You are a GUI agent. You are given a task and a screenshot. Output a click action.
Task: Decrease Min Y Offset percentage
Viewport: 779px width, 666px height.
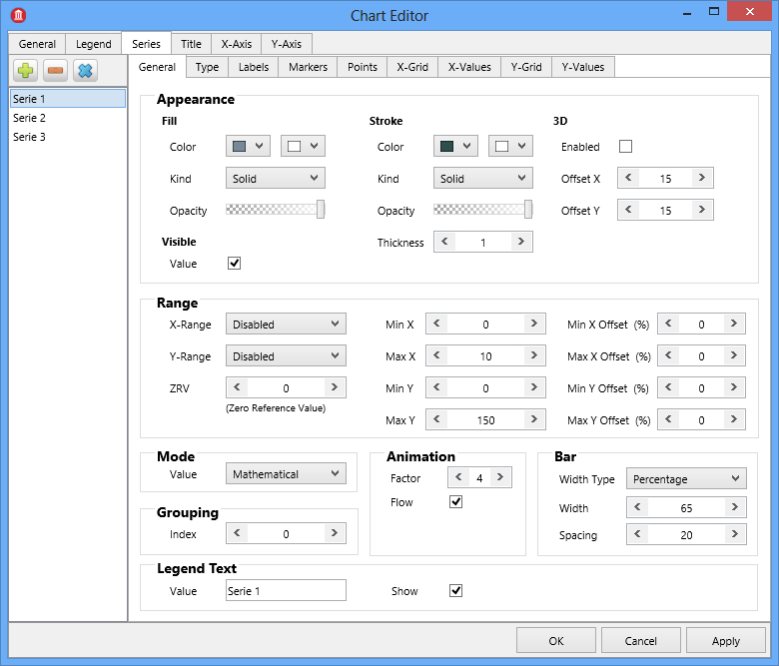pyautogui.click(x=669, y=387)
